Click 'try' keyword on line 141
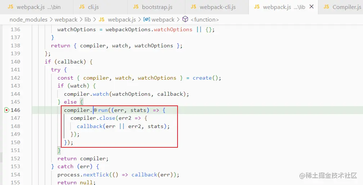This screenshot has height=185, width=363. pyautogui.click(x=56, y=70)
